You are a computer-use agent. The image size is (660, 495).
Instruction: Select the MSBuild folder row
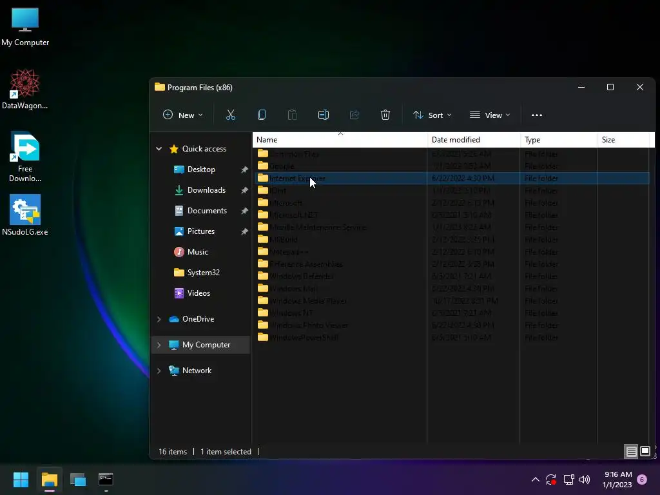point(451,240)
